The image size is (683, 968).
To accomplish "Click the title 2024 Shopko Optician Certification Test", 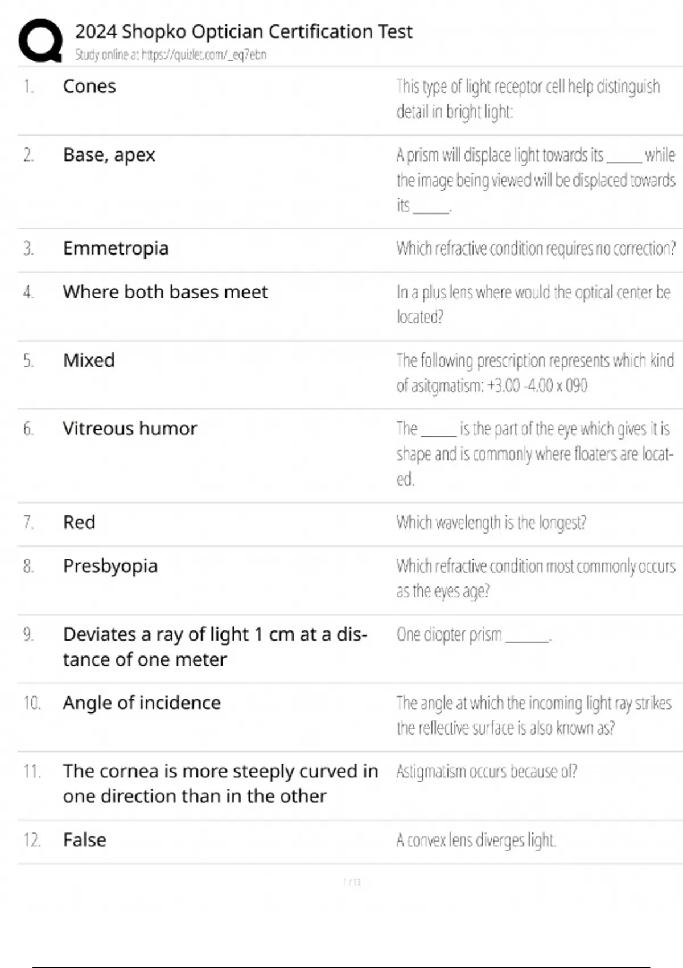I will [x=244, y=31].
